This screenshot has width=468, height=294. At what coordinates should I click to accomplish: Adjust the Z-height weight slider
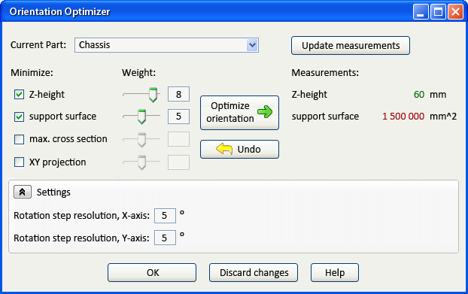coord(153,95)
